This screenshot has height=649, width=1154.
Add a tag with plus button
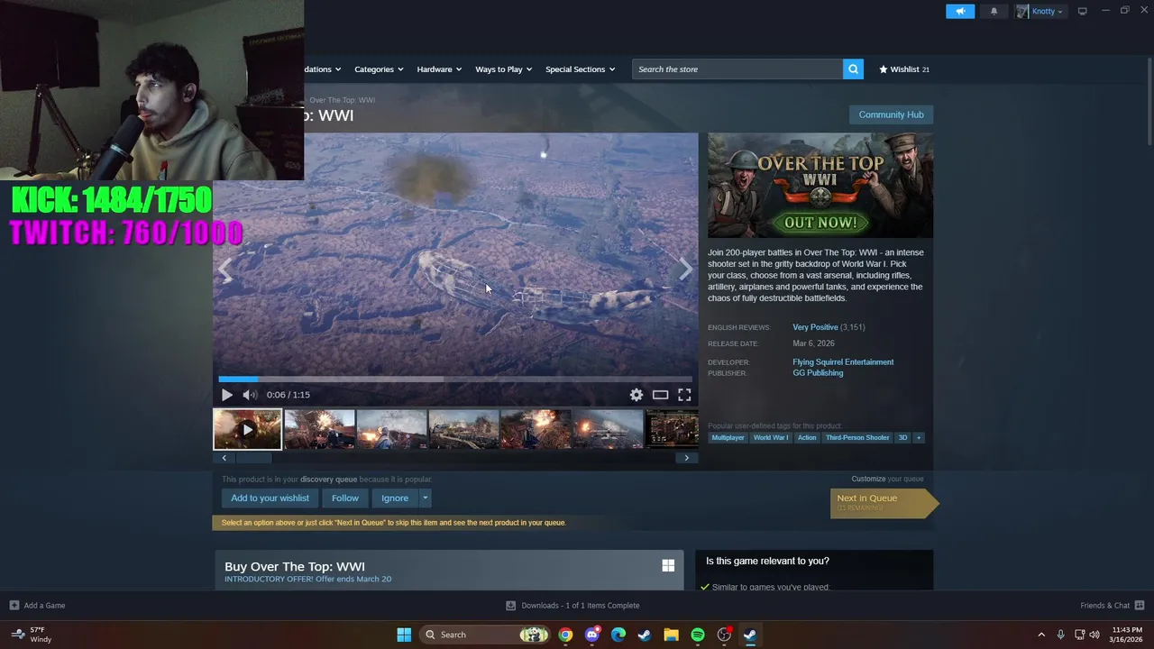coord(919,438)
